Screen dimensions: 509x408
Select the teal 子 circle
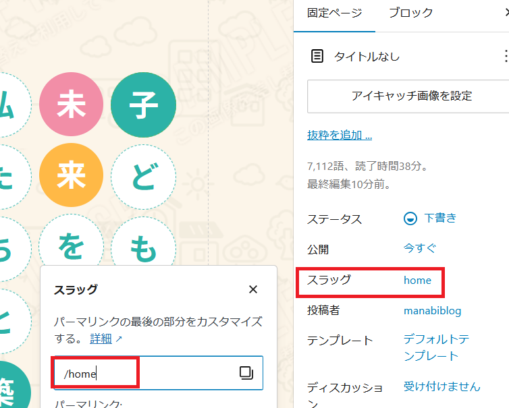pyautogui.click(x=143, y=105)
